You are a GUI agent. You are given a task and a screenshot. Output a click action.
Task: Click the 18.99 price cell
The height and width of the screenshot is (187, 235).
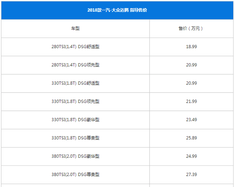pos(191,46)
